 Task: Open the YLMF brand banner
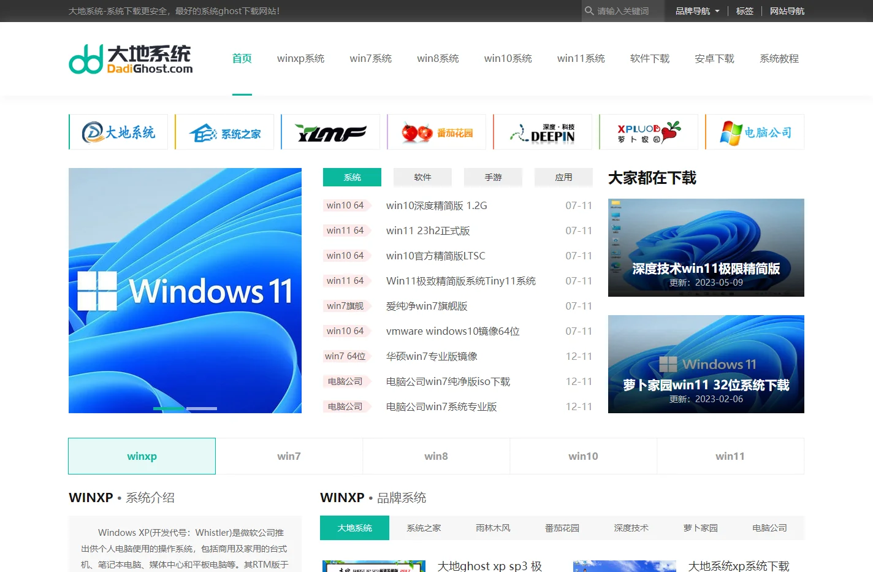330,132
